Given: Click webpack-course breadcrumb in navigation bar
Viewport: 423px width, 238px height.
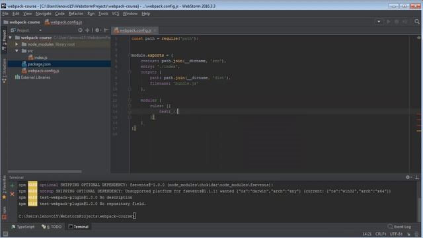Looking at the screenshot, I should (22, 22).
